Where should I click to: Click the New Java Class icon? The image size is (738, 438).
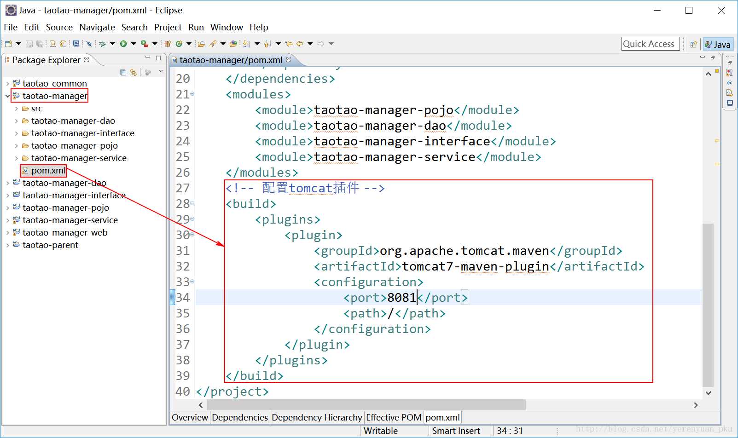coord(179,44)
